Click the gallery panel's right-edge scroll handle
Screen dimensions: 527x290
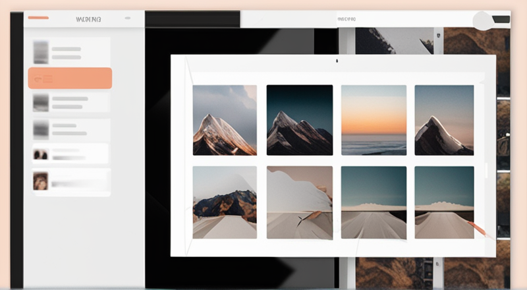(x=486, y=171)
